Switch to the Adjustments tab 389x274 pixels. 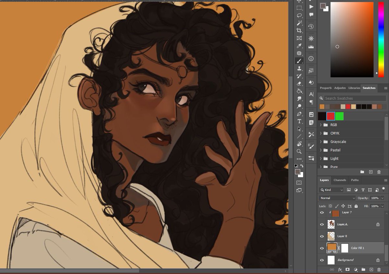click(x=340, y=88)
